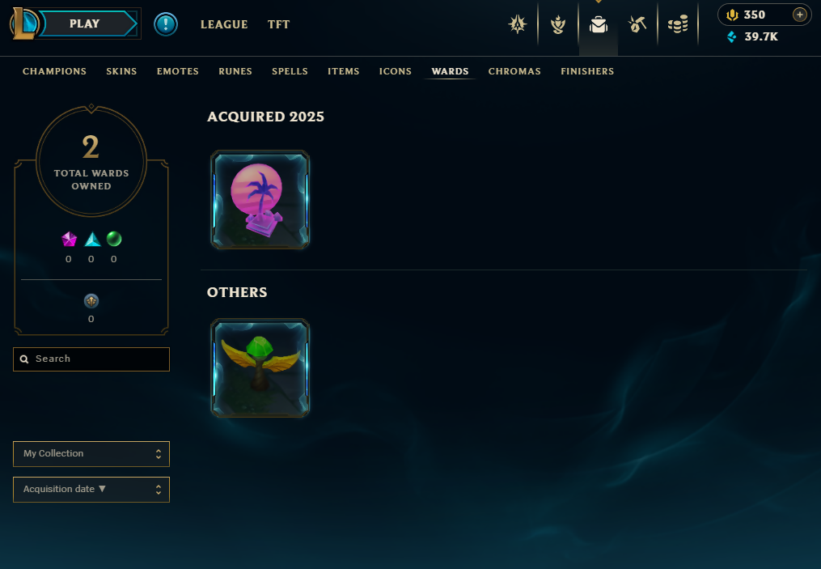This screenshot has width=821, height=569.
Task: Select the pink palm tree ward thumbnail
Action: pos(260,200)
